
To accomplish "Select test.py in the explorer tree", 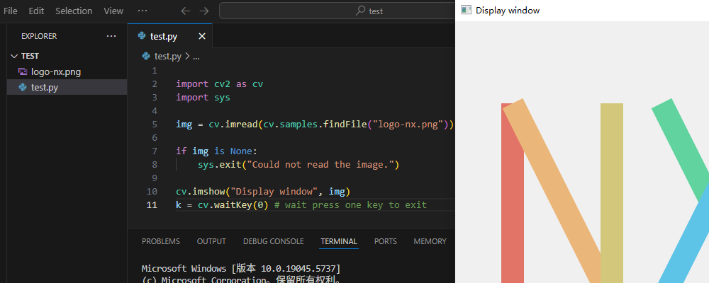I will 67,87.
